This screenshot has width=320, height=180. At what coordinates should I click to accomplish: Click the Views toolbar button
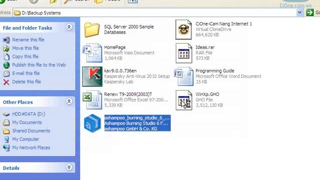tap(133, 1)
